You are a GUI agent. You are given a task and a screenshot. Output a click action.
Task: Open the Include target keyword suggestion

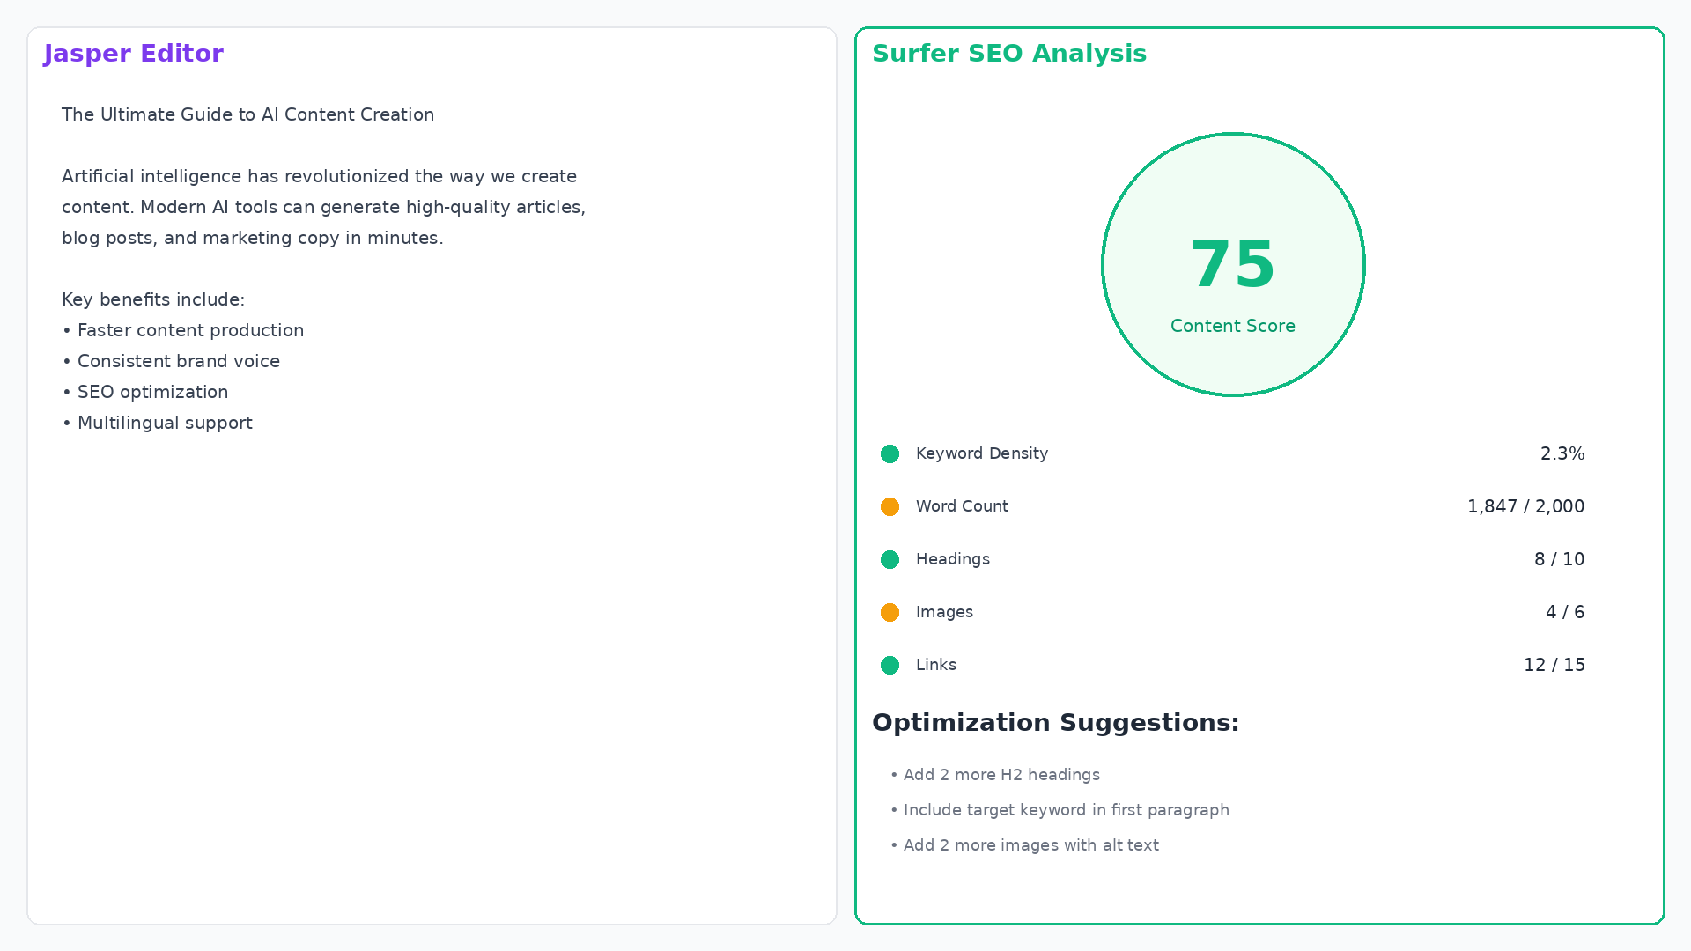coord(1065,810)
